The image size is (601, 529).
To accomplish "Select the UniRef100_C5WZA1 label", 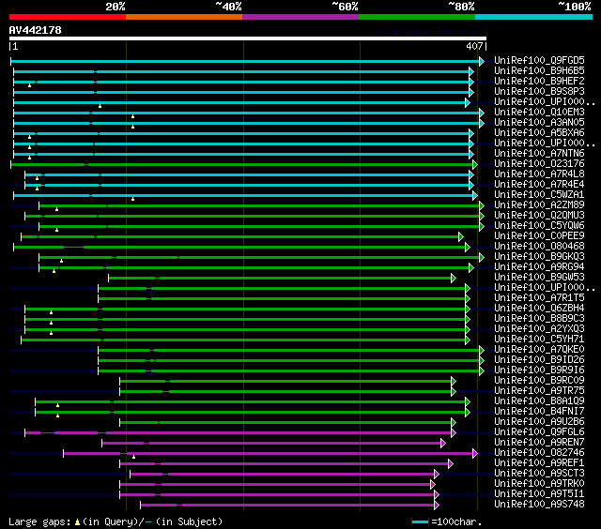I will tap(539, 195).
